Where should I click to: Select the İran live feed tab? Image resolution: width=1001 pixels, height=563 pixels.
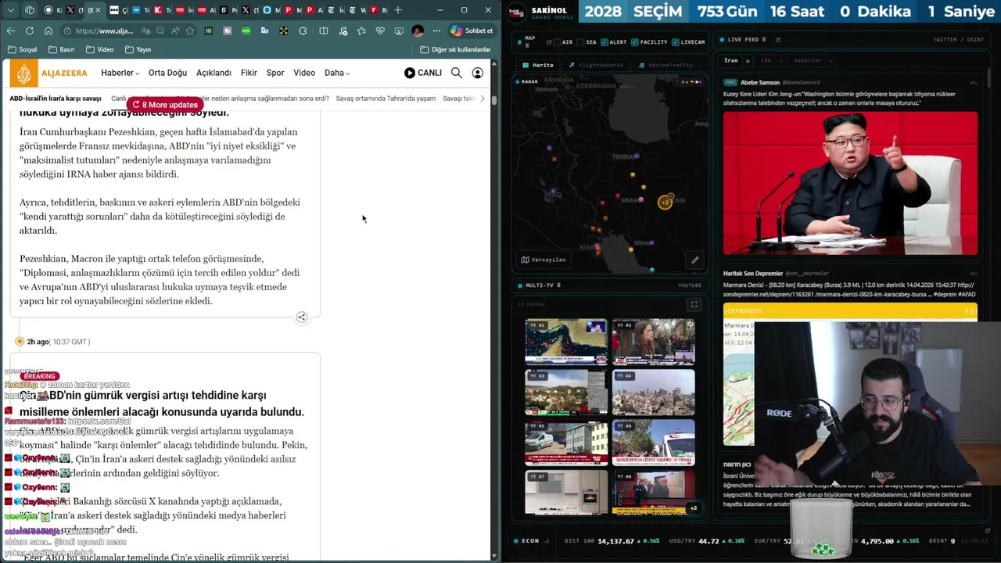tap(730, 60)
